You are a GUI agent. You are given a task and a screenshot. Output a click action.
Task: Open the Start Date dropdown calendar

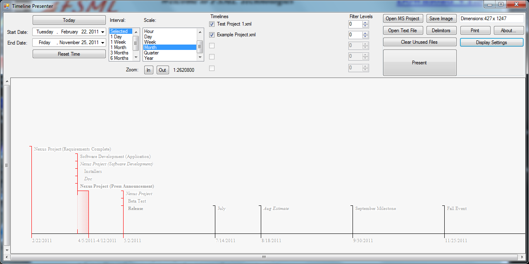pyautogui.click(x=102, y=32)
